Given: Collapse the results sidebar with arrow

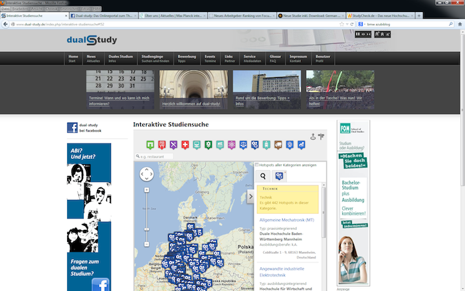Looking at the screenshot, I should pyautogui.click(x=250, y=197).
